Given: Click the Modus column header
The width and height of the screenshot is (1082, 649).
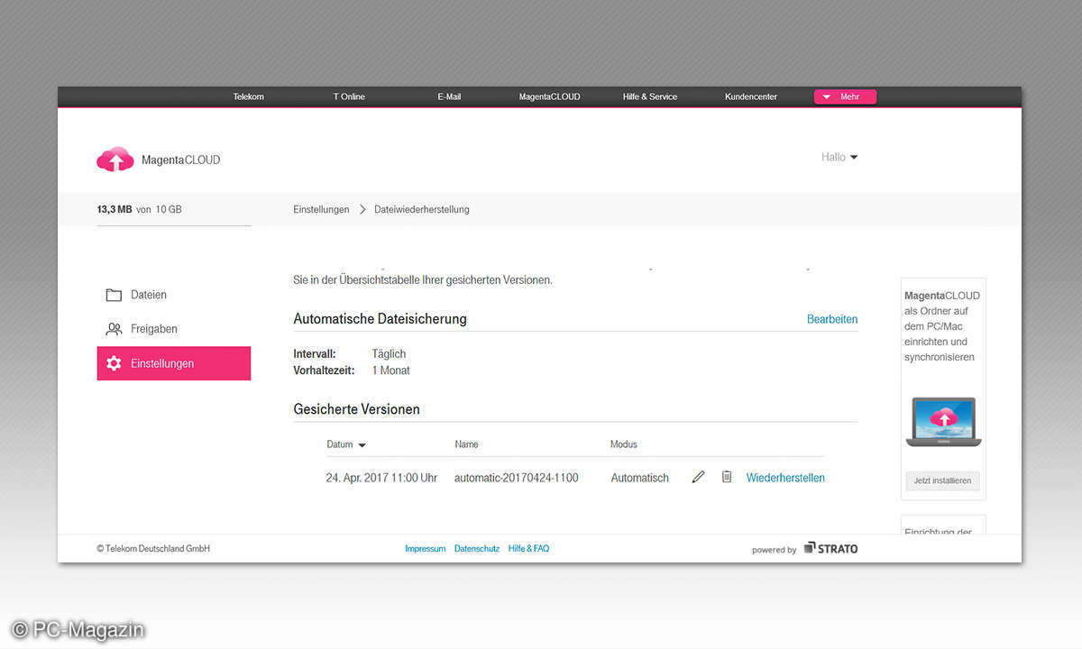Looking at the screenshot, I should point(624,444).
